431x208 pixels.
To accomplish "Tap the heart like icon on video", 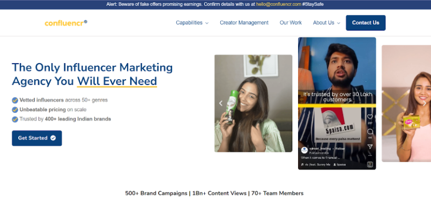I will [370, 117].
